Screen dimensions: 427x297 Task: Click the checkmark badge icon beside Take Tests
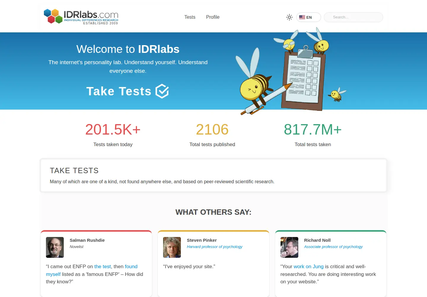162,91
